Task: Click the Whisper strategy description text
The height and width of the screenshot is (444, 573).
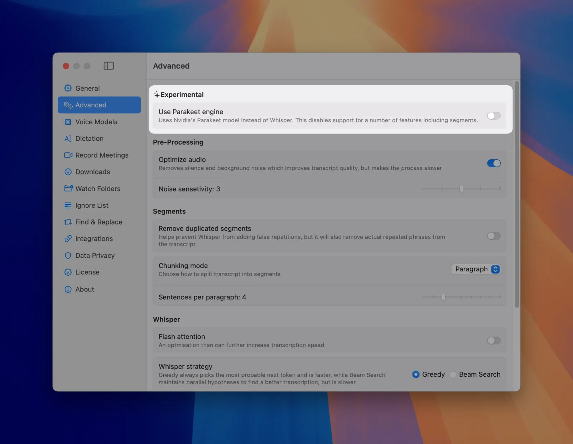Action: (272, 378)
